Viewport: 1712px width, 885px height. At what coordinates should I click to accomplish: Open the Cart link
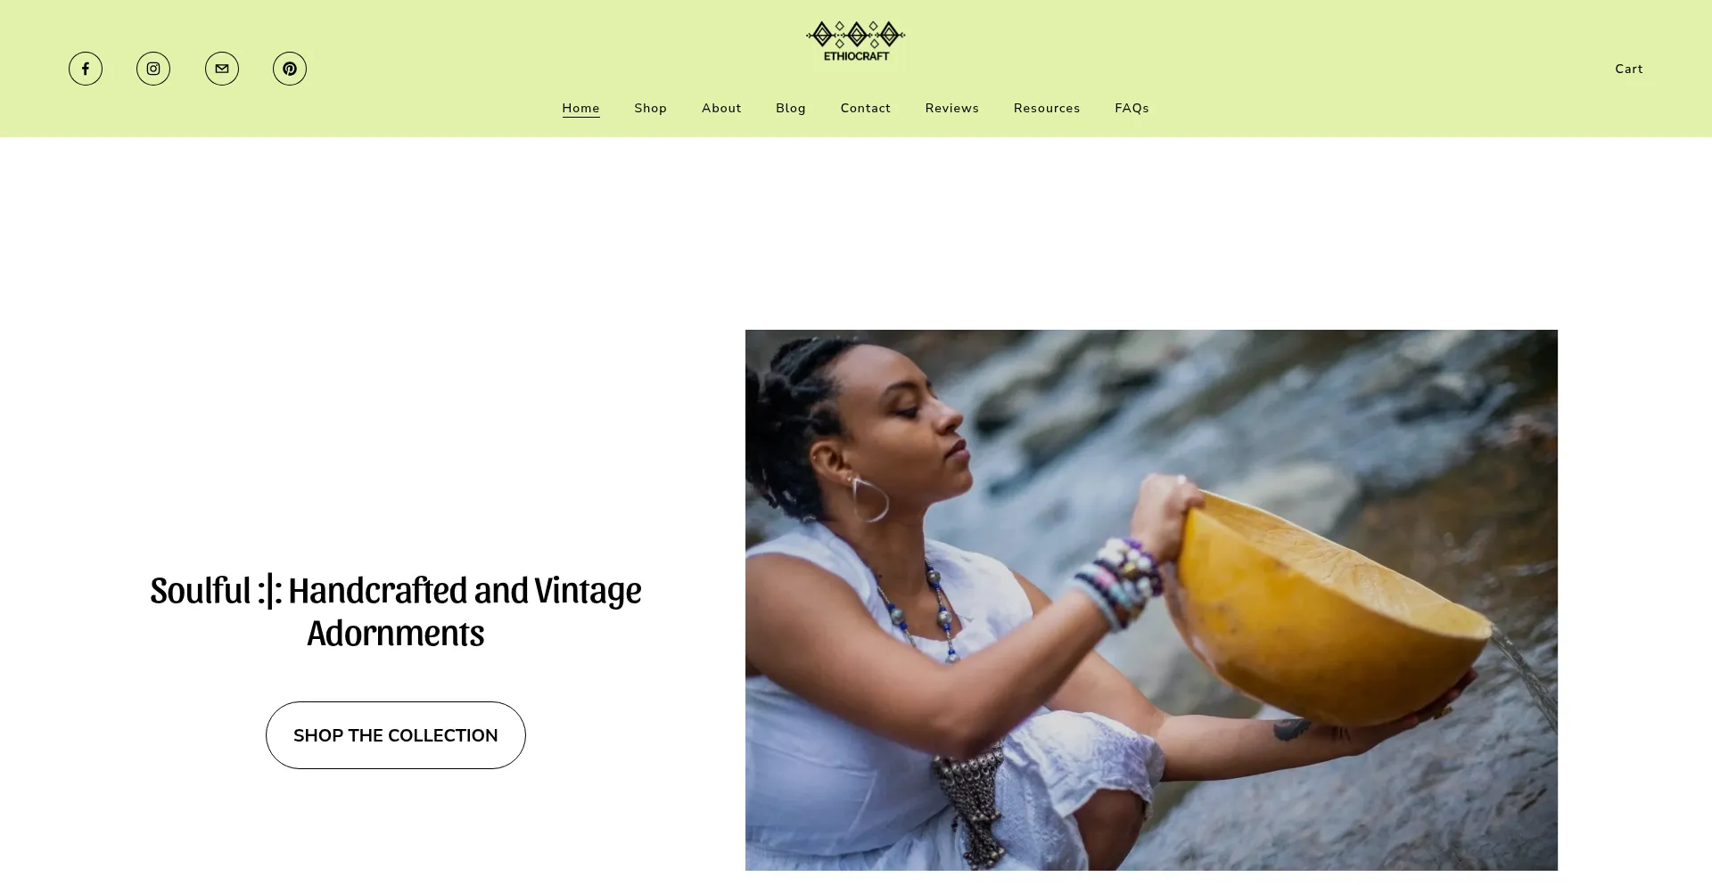point(1628,69)
